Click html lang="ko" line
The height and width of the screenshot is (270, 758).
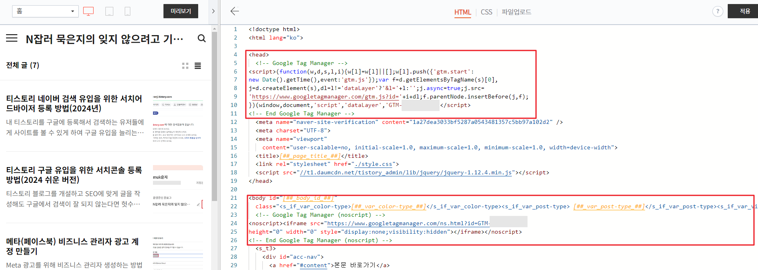[x=276, y=38]
